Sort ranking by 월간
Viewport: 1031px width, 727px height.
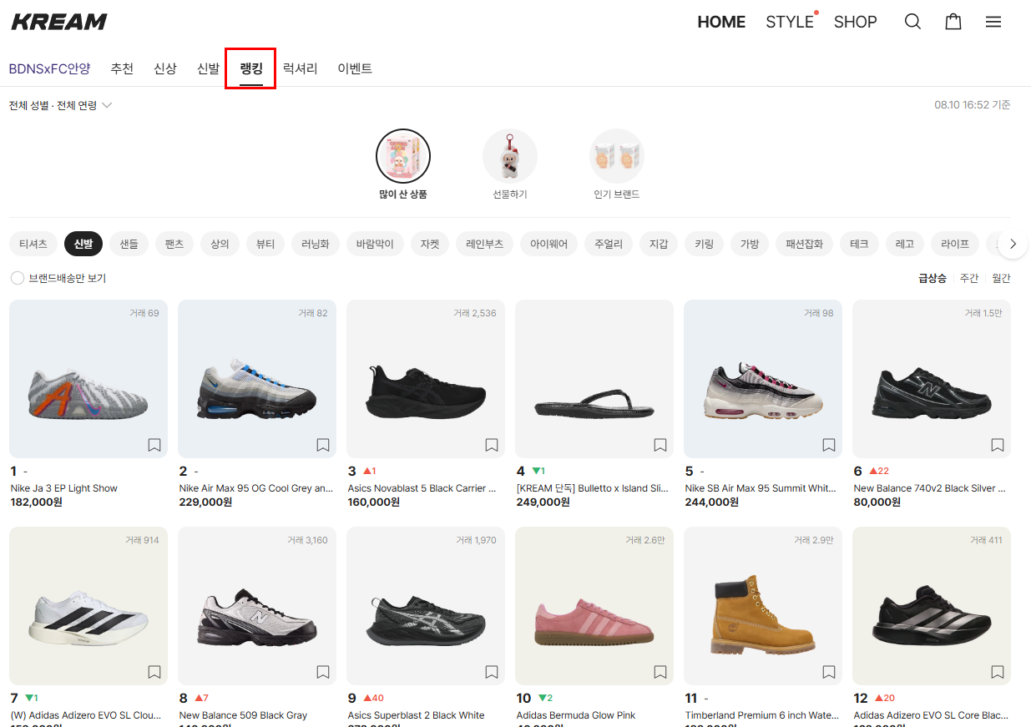tap(1001, 278)
